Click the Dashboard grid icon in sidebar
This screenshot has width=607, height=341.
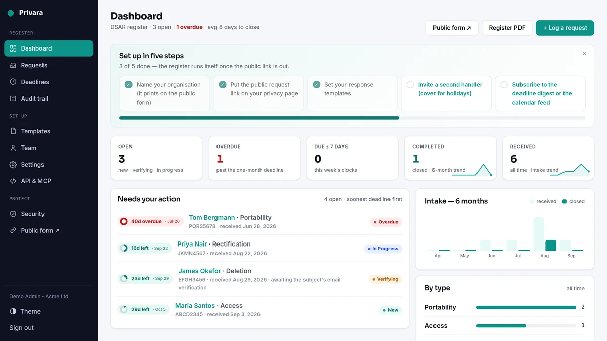(x=13, y=48)
